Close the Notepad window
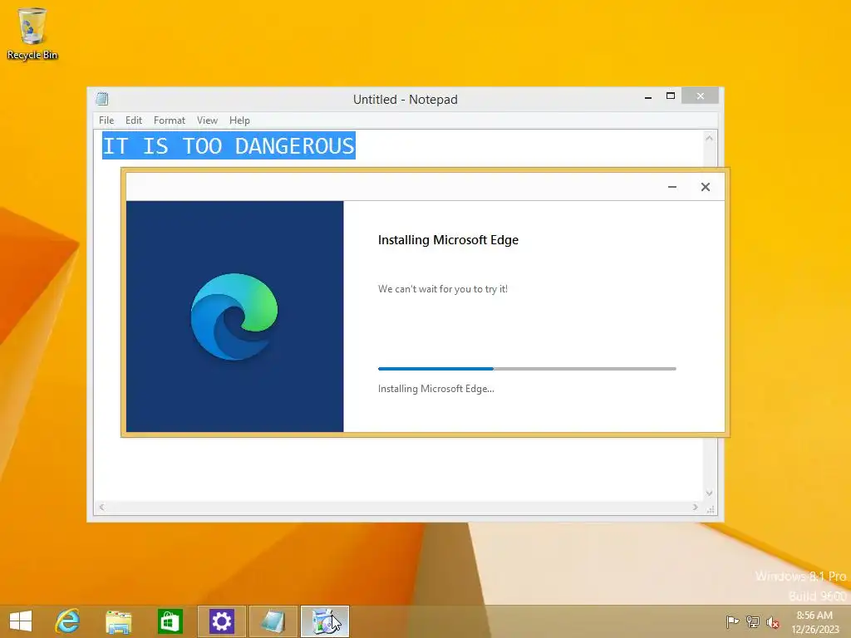The height and width of the screenshot is (638, 851). [x=700, y=96]
